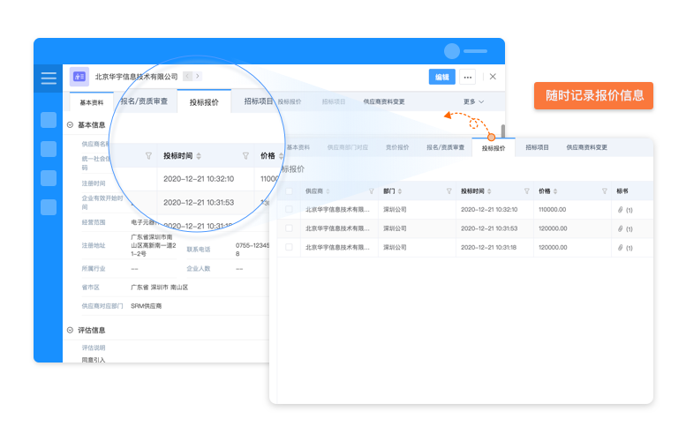686x441 pixels.
Task: Back window: open the 供应商资料变更 tab
Action: (x=384, y=101)
